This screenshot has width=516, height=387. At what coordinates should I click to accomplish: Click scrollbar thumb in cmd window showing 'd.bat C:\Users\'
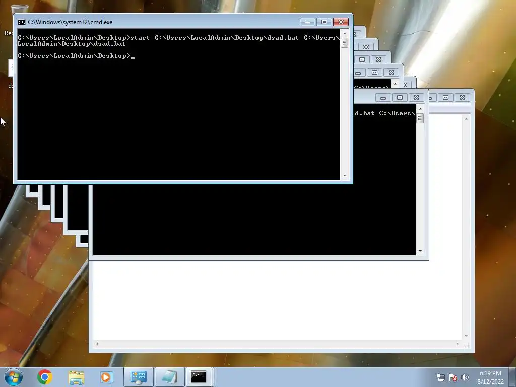pos(420,118)
